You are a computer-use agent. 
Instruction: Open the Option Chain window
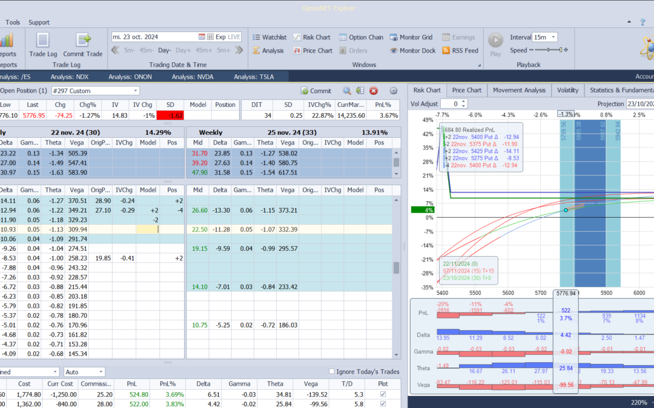(361, 37)
